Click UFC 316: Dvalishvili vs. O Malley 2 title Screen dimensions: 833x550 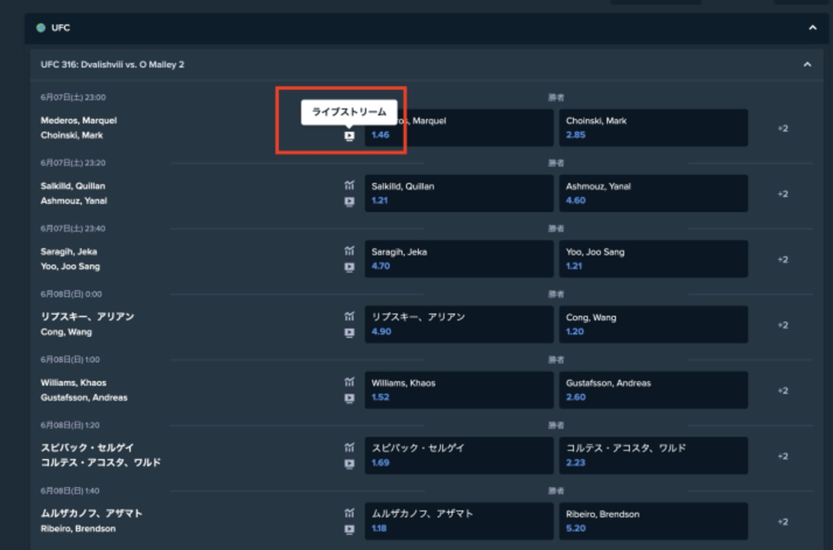pyautogui.click(x=112, y=65)
